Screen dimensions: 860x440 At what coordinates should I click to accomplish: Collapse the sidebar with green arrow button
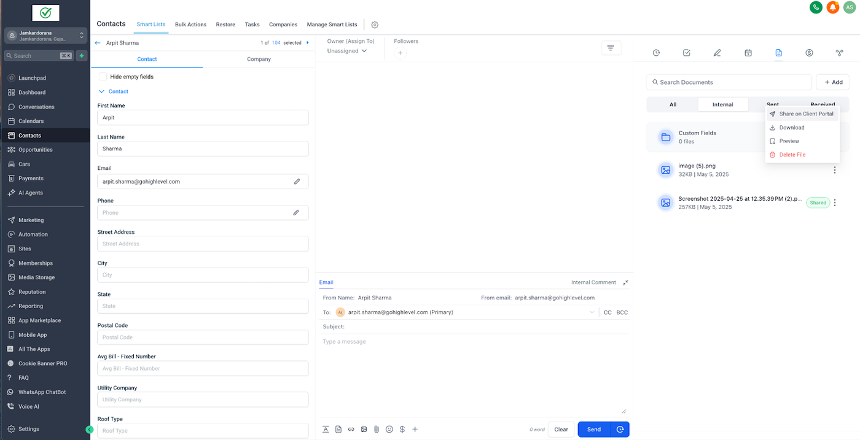click(90, 430)
